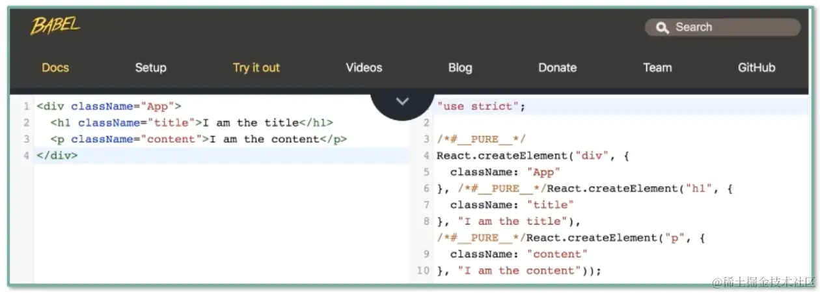Click the className: "App" output line
Screen dimensions: 820x293
(505, 172)
